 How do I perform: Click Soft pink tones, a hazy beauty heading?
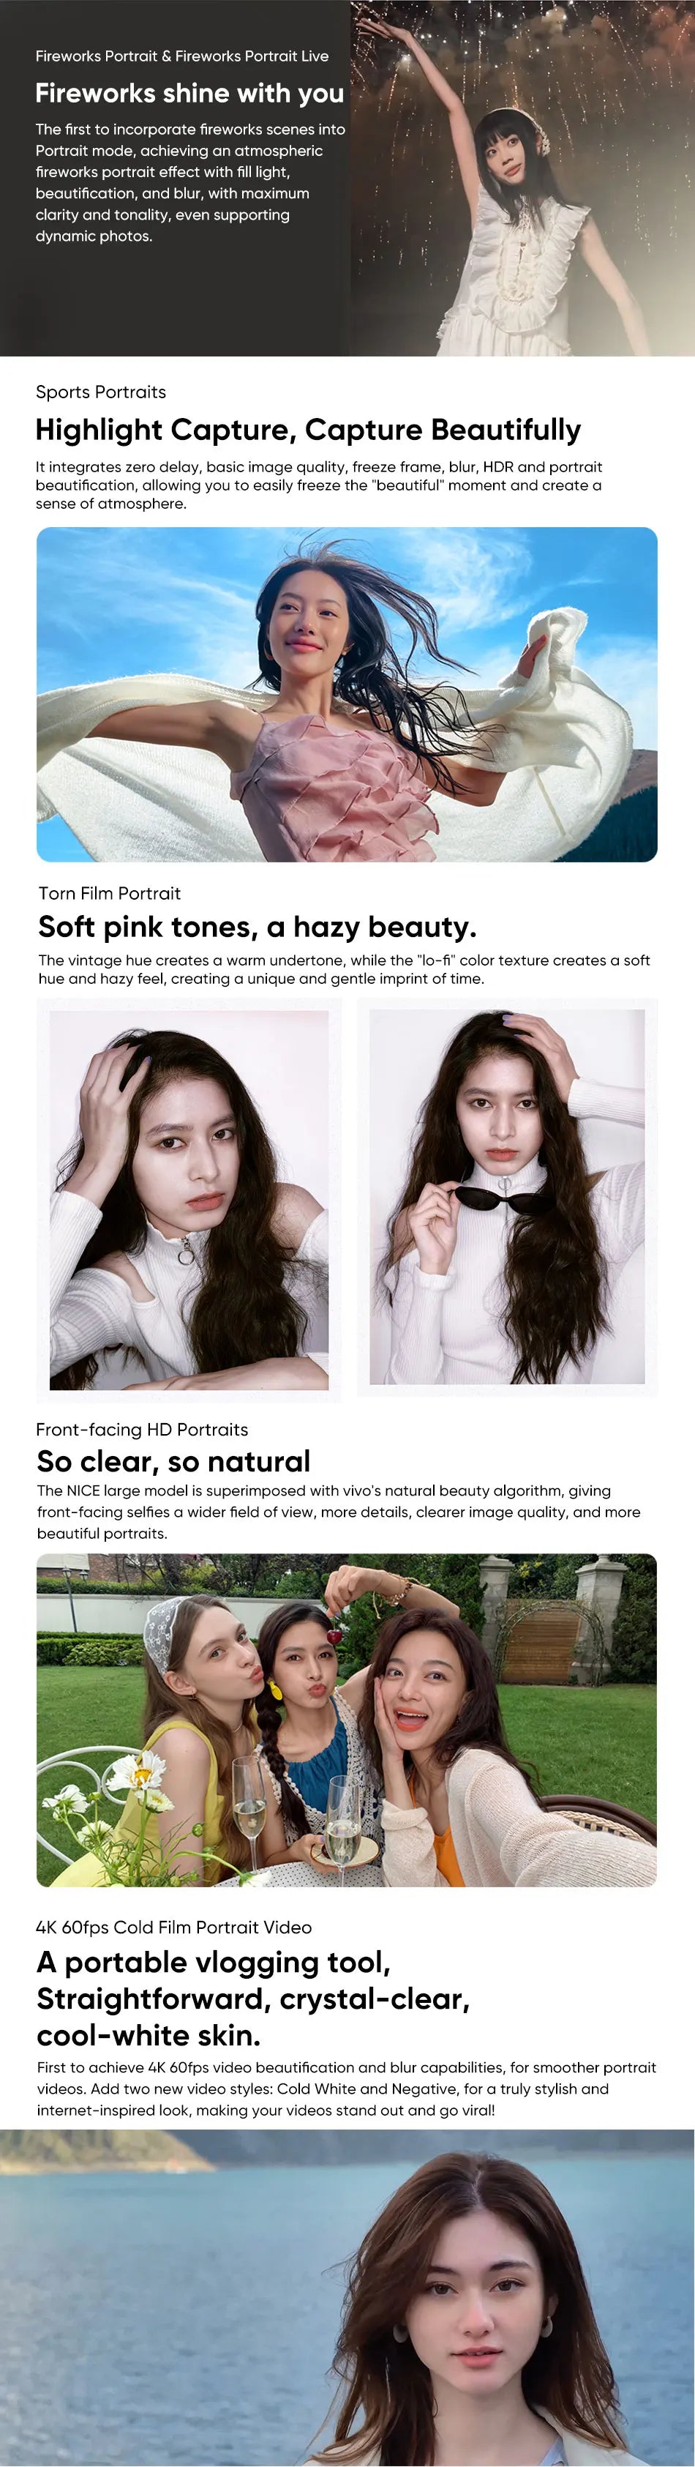(257, 926)
